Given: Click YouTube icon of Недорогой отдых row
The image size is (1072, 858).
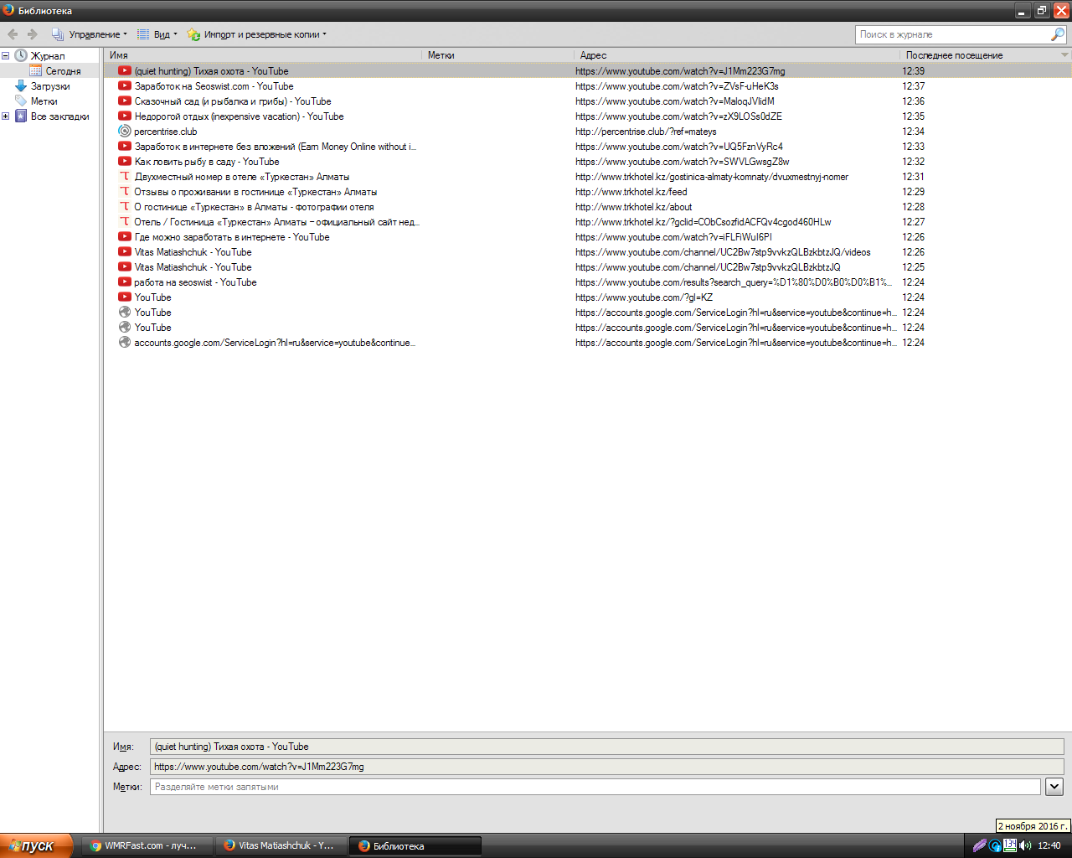Looking at the screenshot, I should [125, 116].
